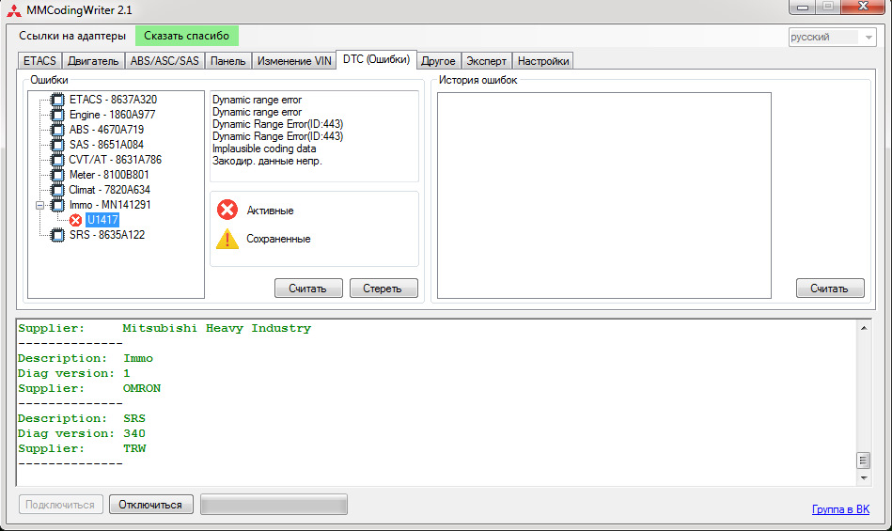This screenshot has height=531, width=892.
Task: Click 'Mitsubishi Heavy Industry' log text
Action: (x=217, y=328)
